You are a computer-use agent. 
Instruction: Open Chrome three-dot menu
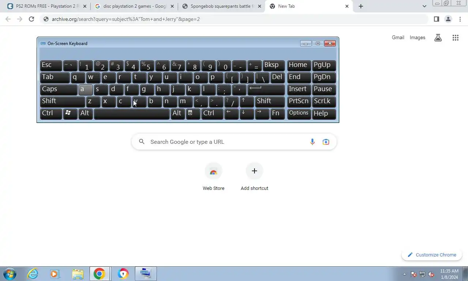click(x=460, y=19)
